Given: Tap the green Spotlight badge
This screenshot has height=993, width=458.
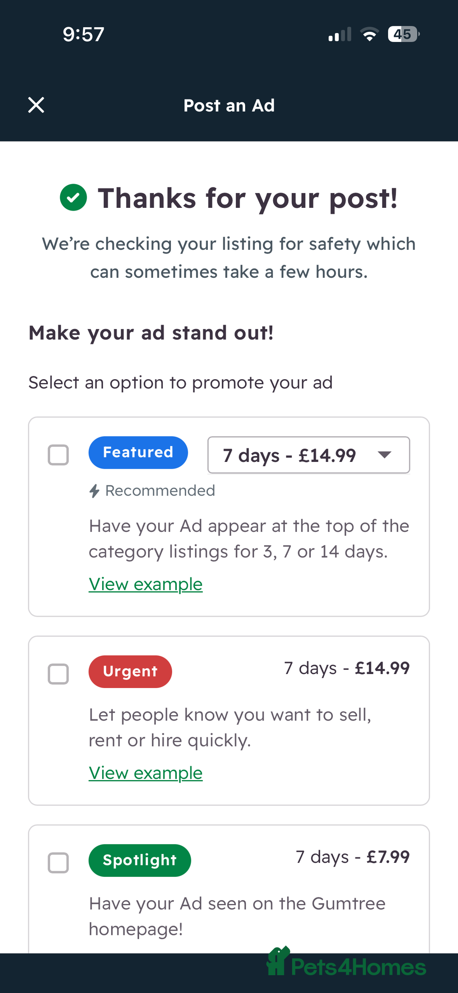Looking at the screenshot, I should pyautogui.click(x=140, y=860).
